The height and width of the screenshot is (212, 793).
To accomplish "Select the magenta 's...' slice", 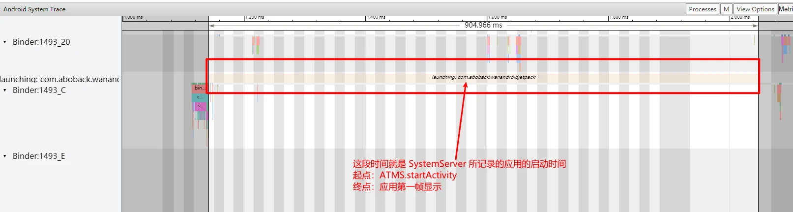I will (x=200, y=106).
